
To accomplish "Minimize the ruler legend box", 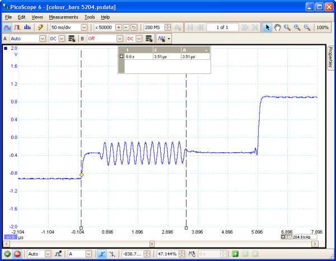I will (206, 50).
